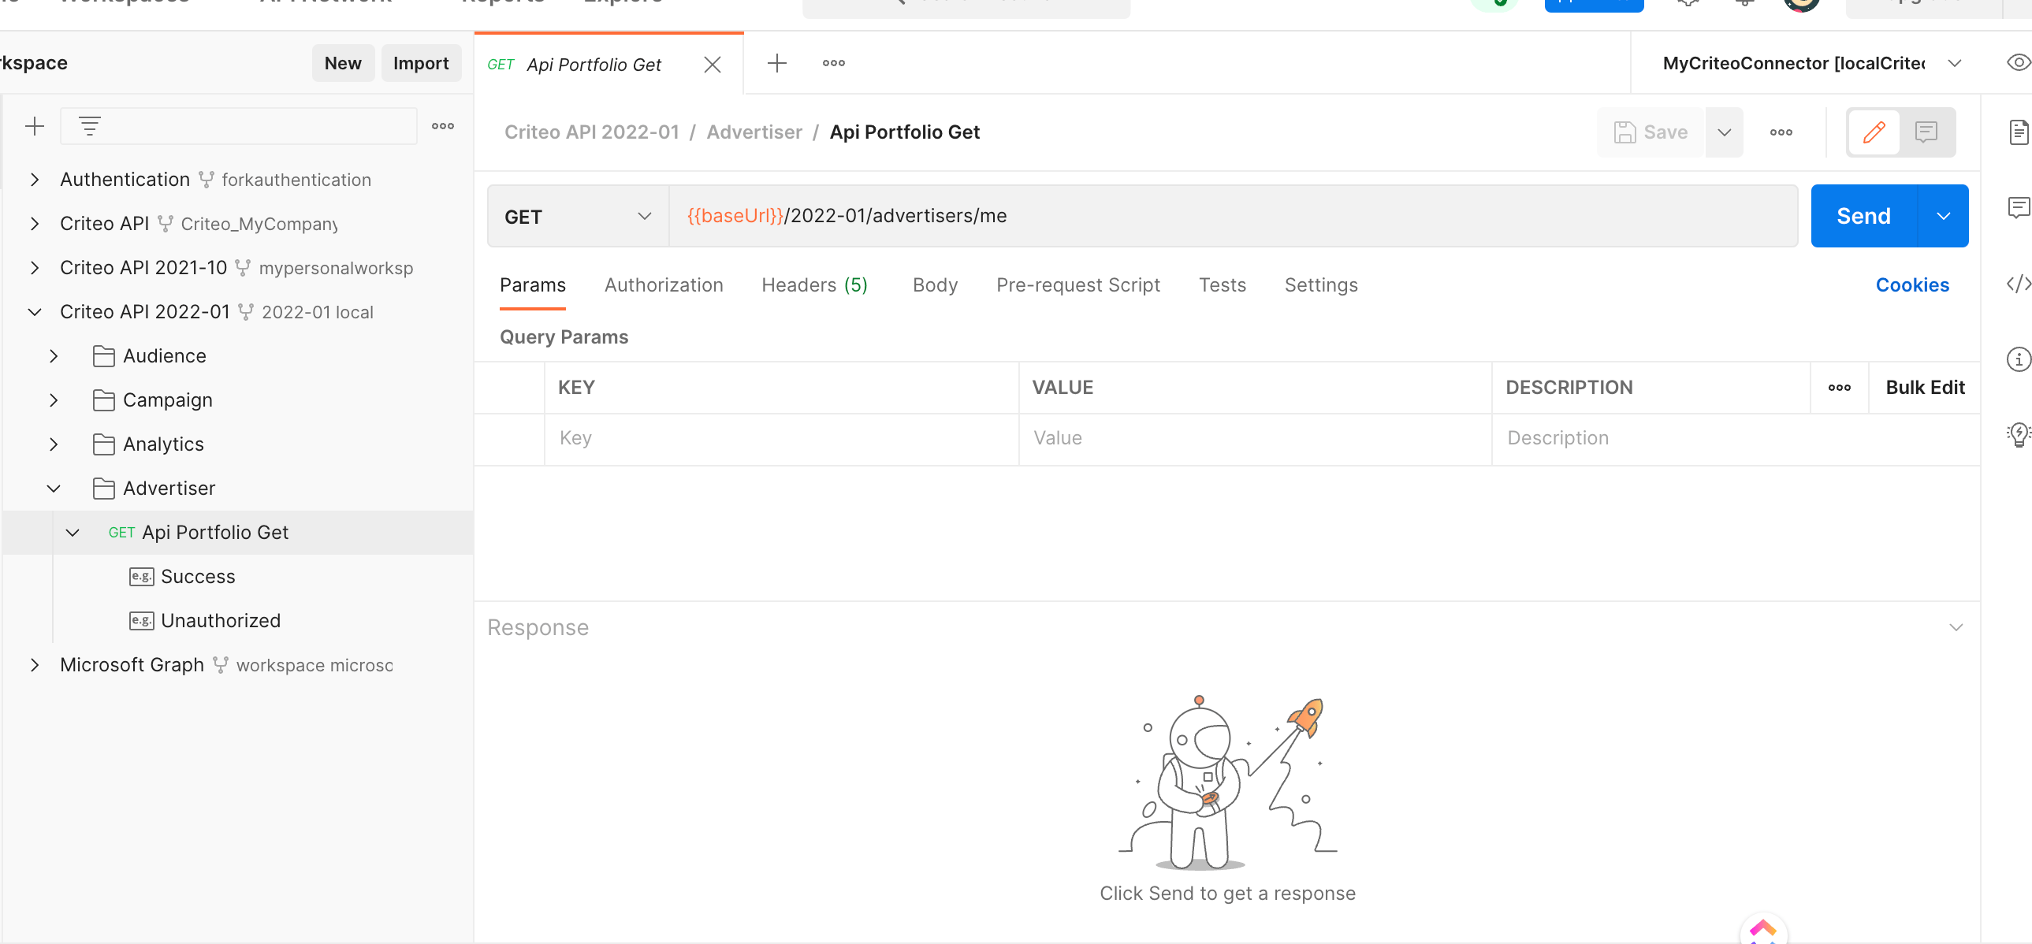
Task: Open a new request tab with plus
Action: 777,63
